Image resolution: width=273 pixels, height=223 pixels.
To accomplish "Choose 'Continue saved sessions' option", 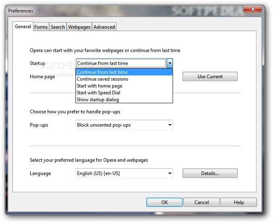I will tap(124, 79).
